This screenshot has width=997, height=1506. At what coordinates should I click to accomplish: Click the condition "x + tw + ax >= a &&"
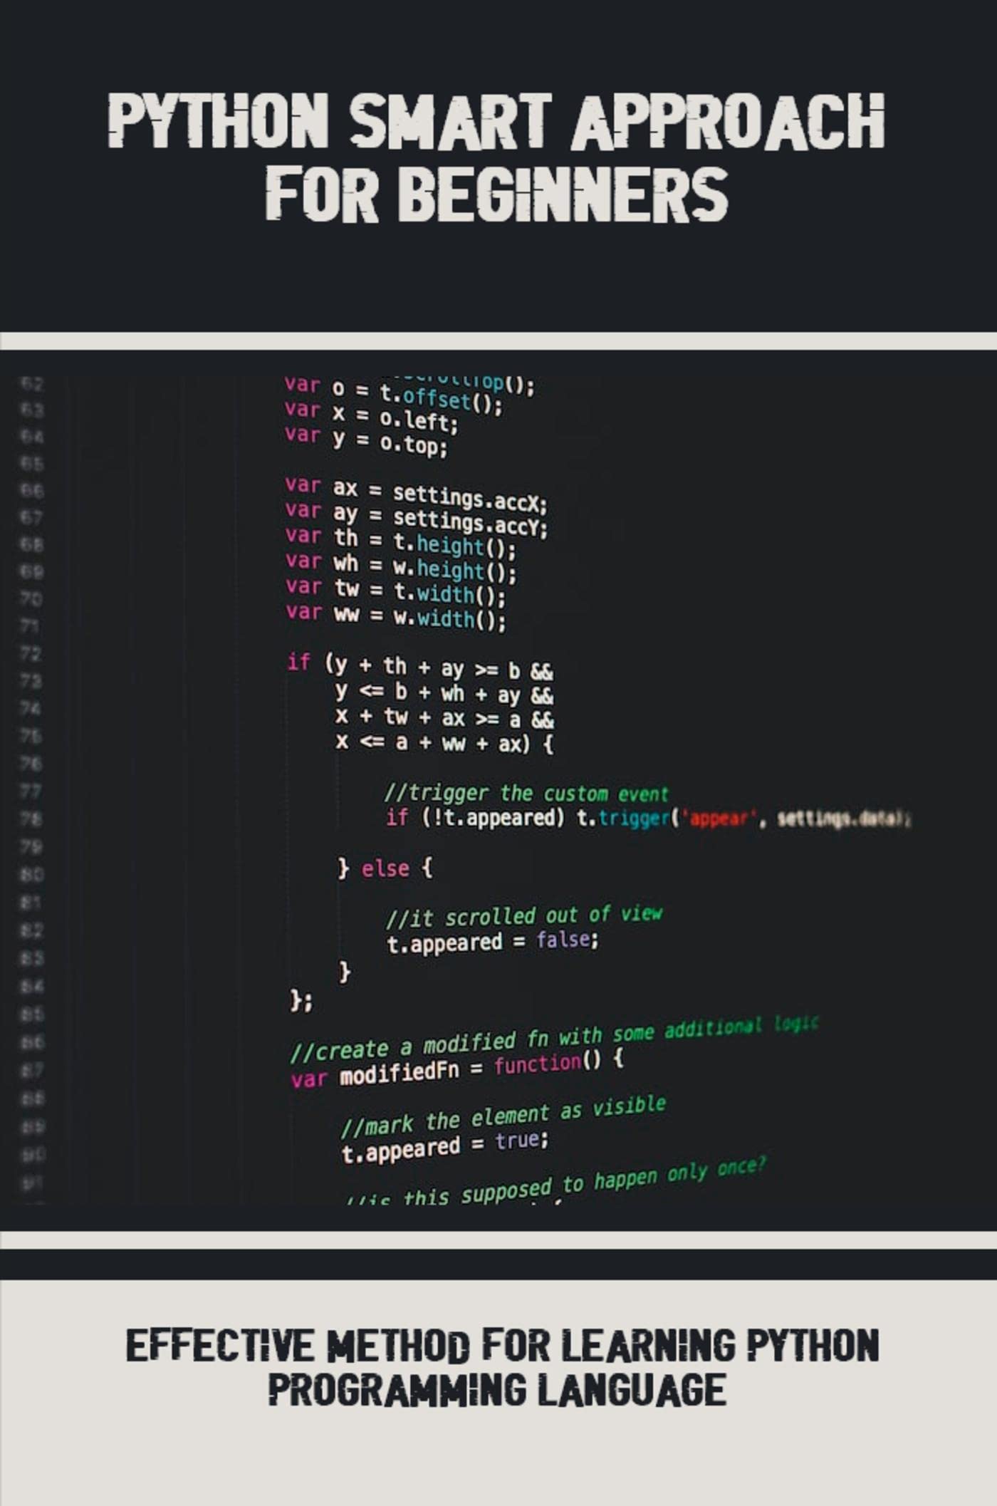point(444,717)
